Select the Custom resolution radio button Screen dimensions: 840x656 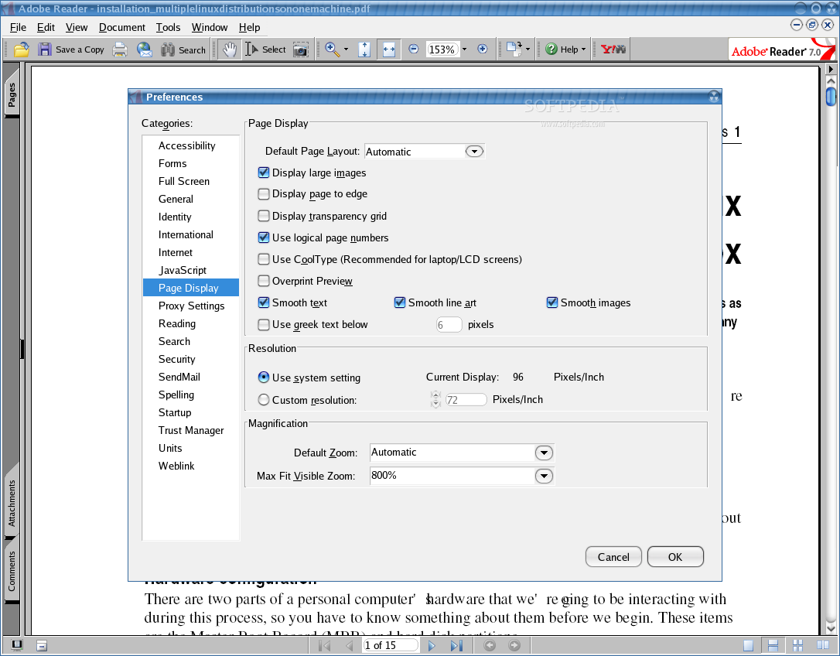click(264, 399)
